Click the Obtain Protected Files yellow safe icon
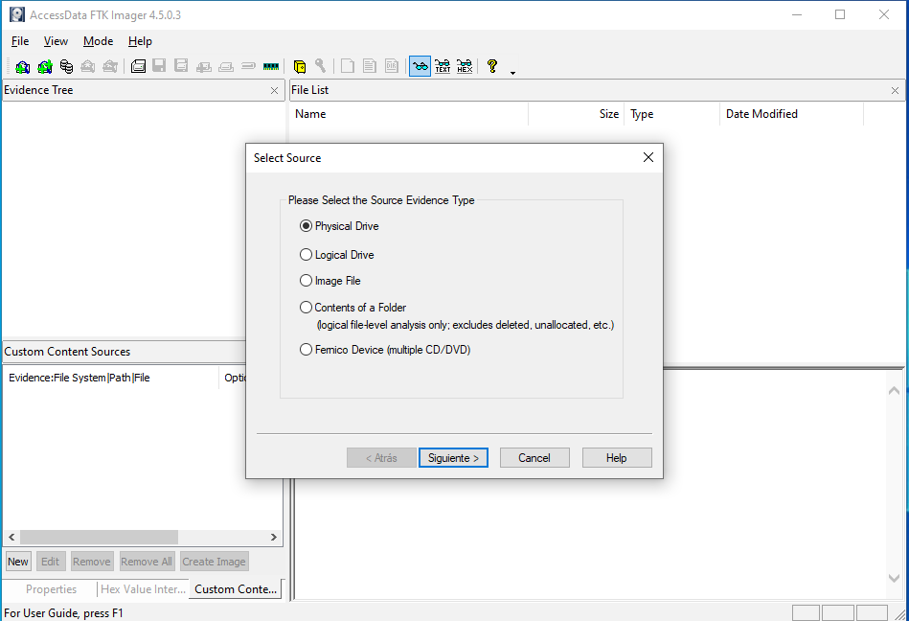909x621 pixels. 300,67
